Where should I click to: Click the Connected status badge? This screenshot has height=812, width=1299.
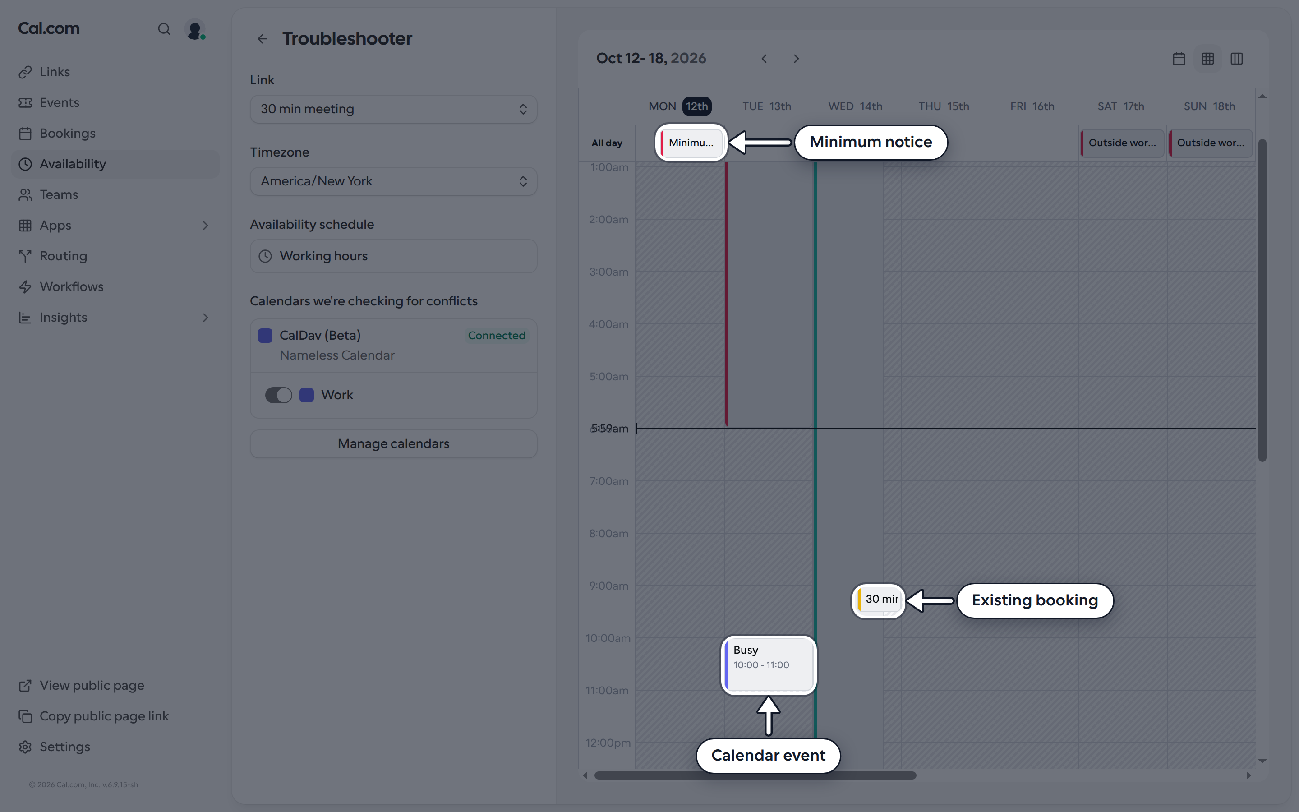tap(497, 336)
